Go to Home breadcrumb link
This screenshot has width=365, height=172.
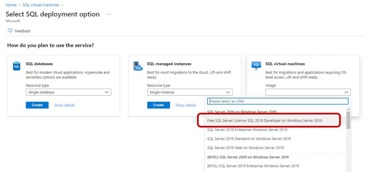(11, 5)
